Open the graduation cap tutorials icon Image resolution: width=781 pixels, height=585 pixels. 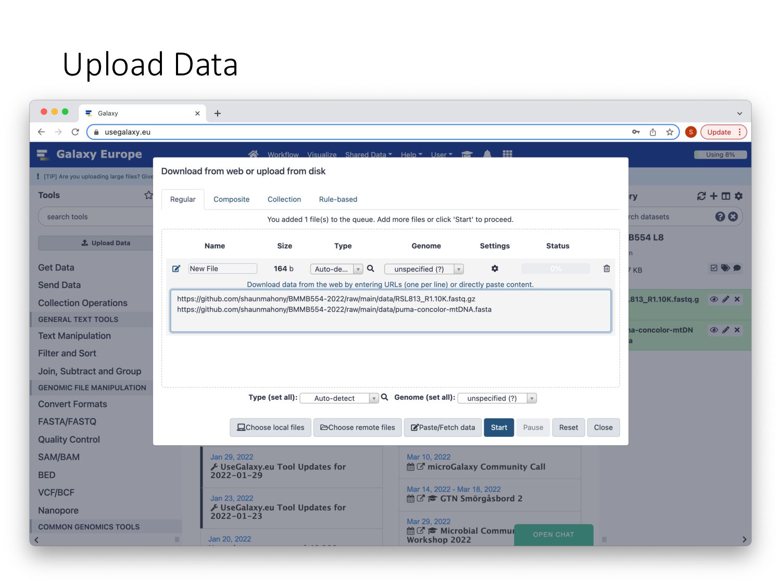click(467, 154)
